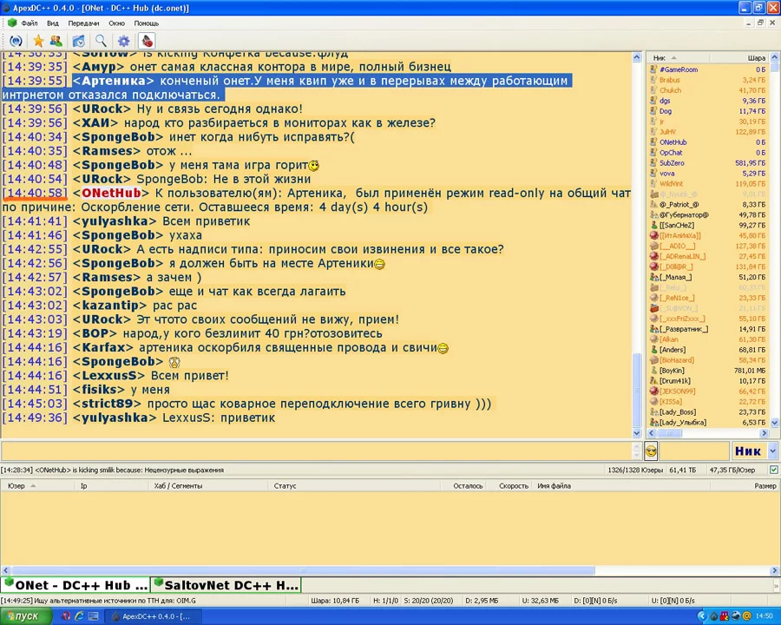Select user SubZero in the user list

point(672,163)
